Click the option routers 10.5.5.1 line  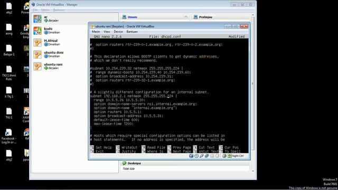[x=117, y=112]
